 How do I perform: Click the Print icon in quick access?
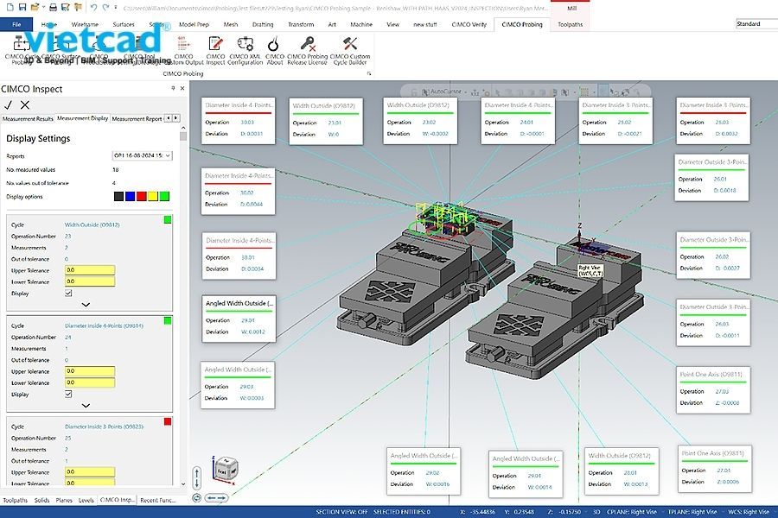(53, 8)
